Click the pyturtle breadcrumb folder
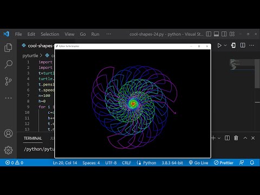Screen dimensions: 260x195 pyautogui.click(x=30, y=56)
